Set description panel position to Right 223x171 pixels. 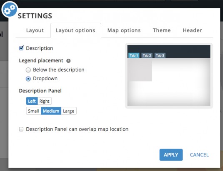44,101
